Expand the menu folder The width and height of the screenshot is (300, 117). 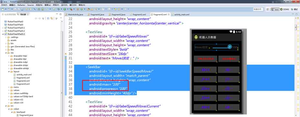pyautogui.click(x=9, y=87)
